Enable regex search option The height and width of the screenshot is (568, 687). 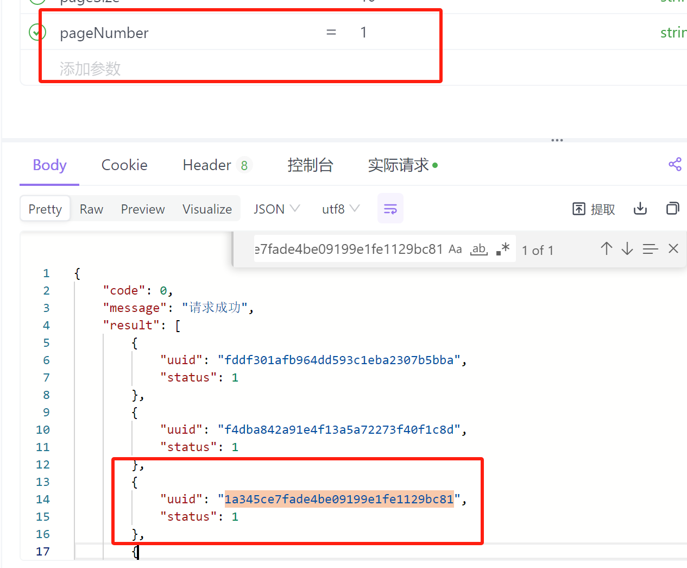point(503,249)
